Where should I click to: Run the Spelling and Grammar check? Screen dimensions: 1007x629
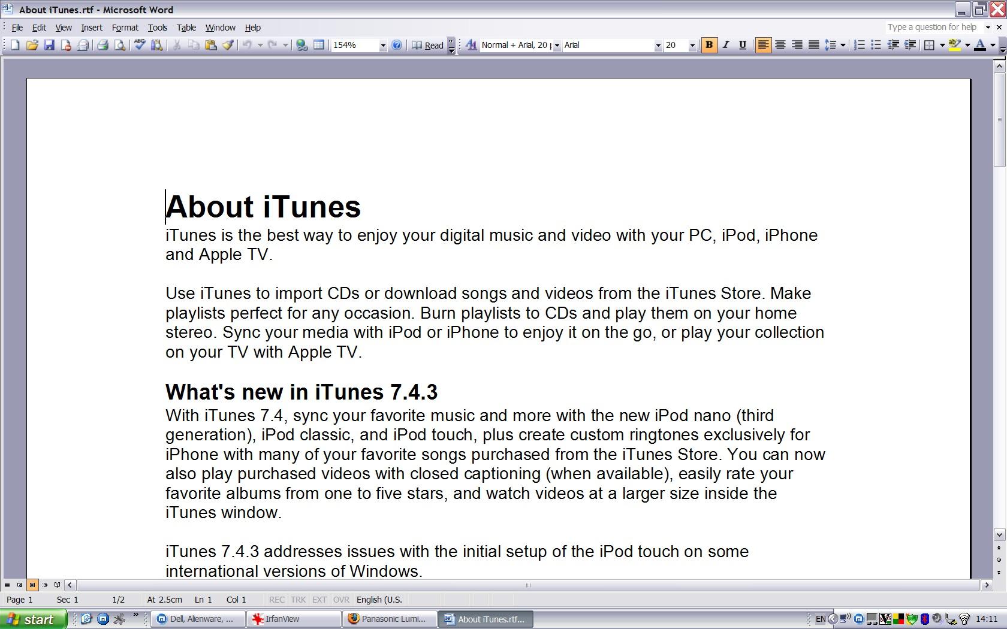(140, 45)
